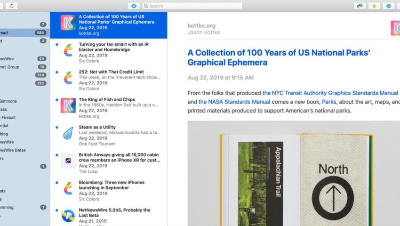400x226 pixels.
Task: Click the Jason Kottke author name
Action: [x=204, y=32]
